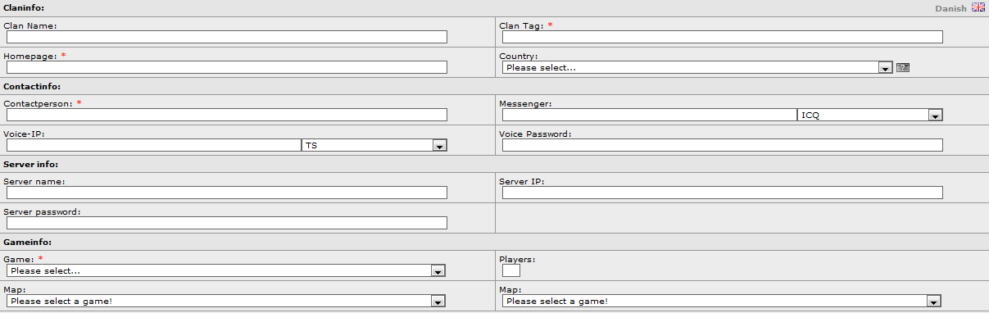The height and width of the screenshot is (313, 989).
Task: Click into the Homepage text field
Action: tap(227, 67)
